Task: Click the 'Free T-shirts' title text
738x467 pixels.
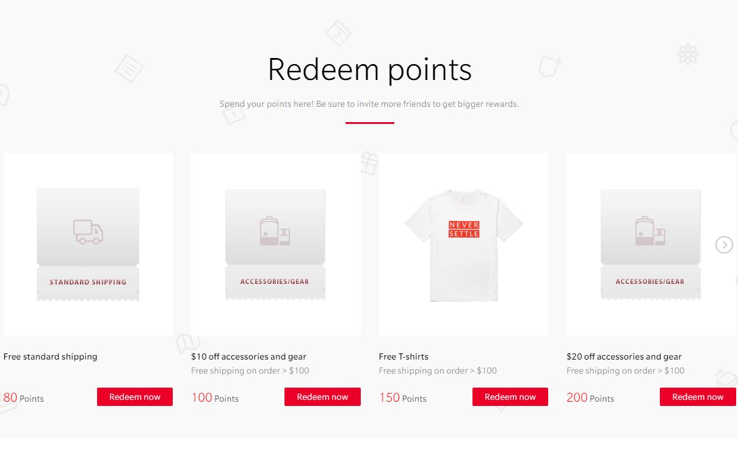Action: 403,357
